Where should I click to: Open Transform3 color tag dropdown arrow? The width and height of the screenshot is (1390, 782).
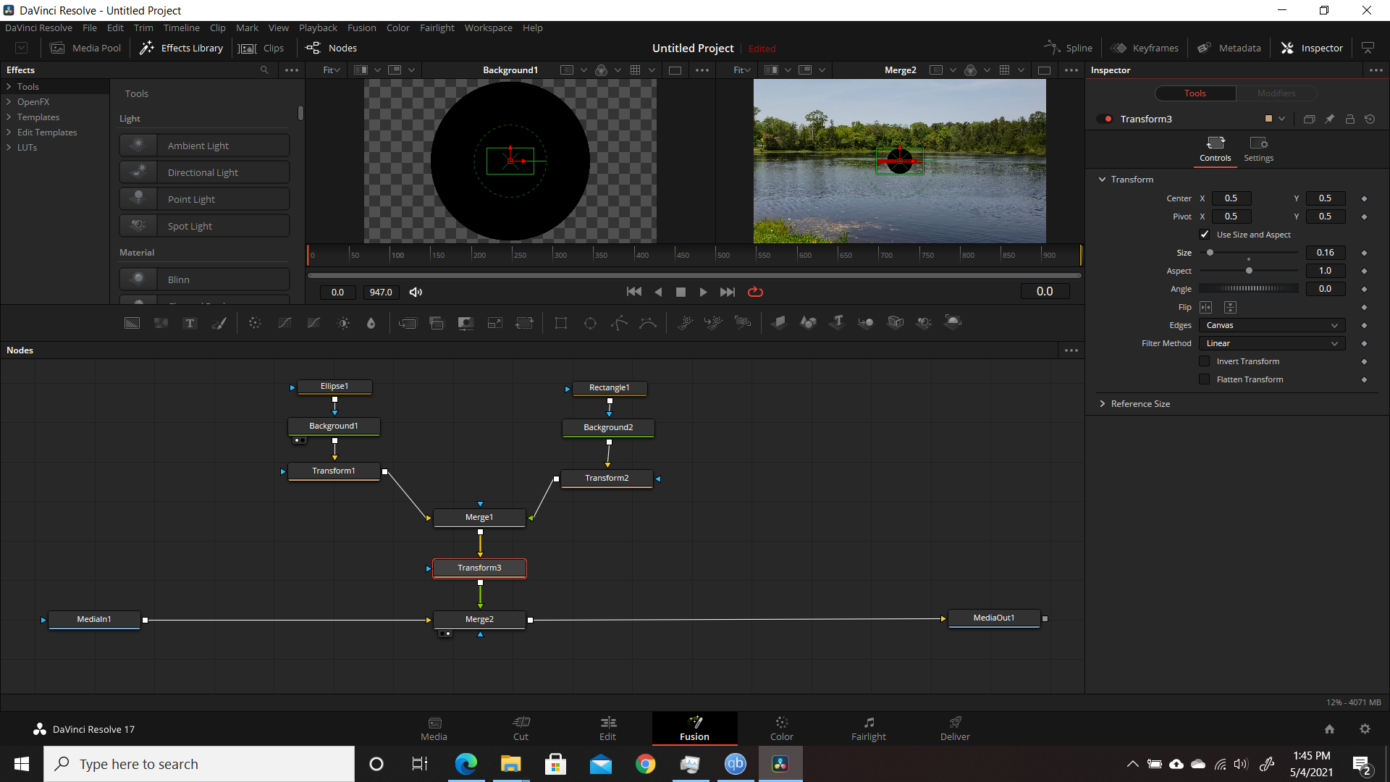click(1282, 119)
